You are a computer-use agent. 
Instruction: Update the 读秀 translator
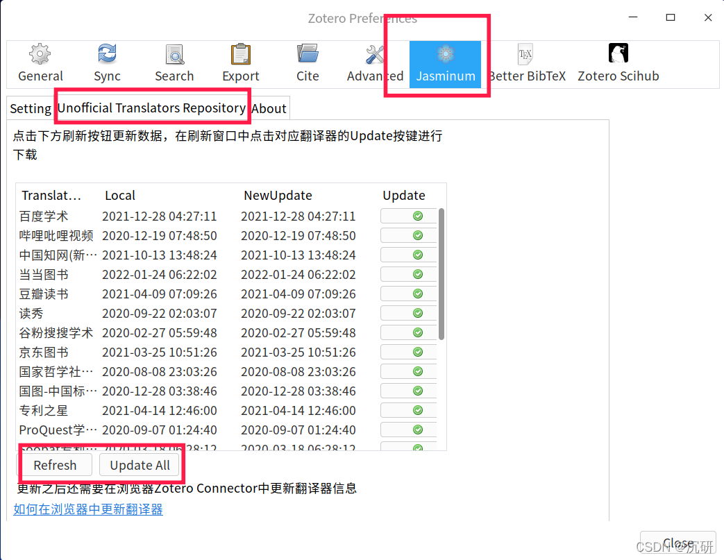click(408, 313)
